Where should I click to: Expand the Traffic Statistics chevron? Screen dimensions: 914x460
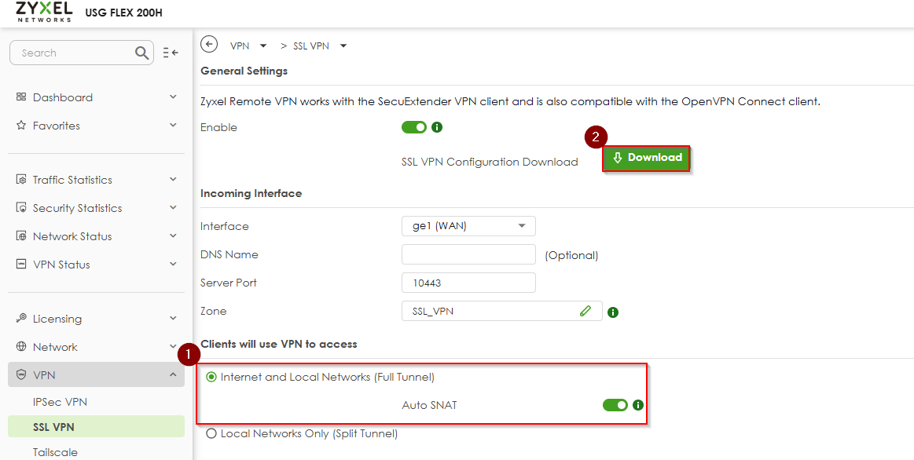point(173,179)
